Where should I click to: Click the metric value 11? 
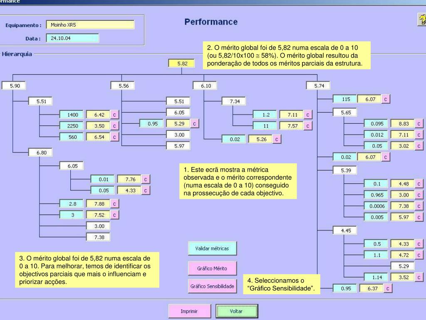coord(265,126)
